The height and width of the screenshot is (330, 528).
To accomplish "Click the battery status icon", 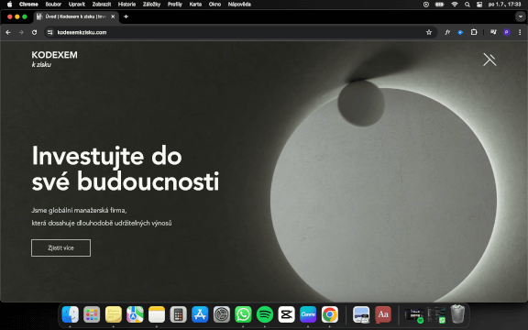I will (440, 5).
